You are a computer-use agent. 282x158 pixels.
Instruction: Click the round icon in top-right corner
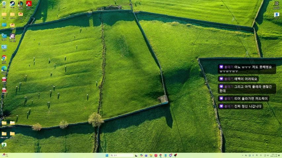click(x=277, y=3)
